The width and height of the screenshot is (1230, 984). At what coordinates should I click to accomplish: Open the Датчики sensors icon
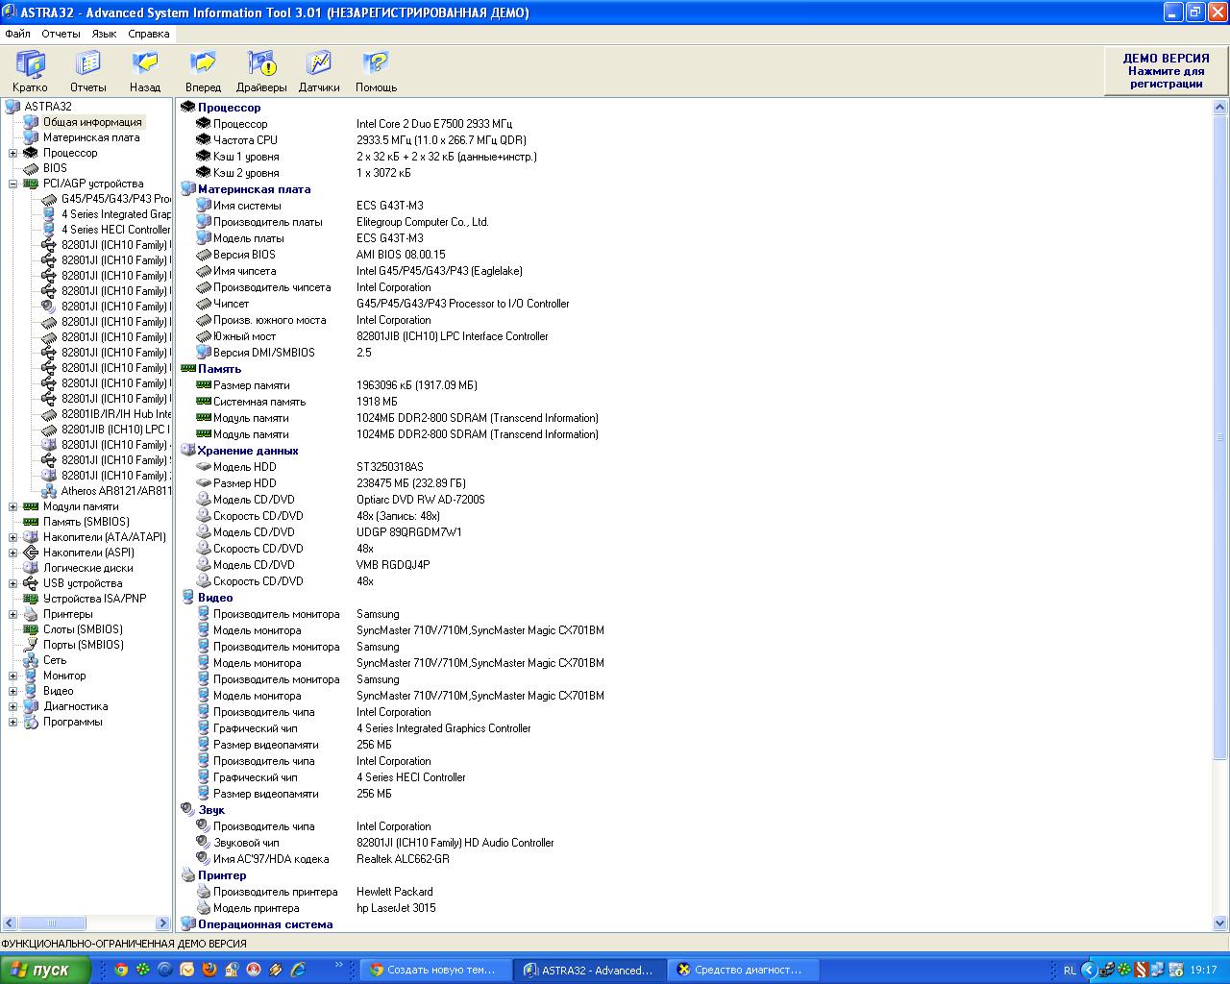(x=318, y=64)
